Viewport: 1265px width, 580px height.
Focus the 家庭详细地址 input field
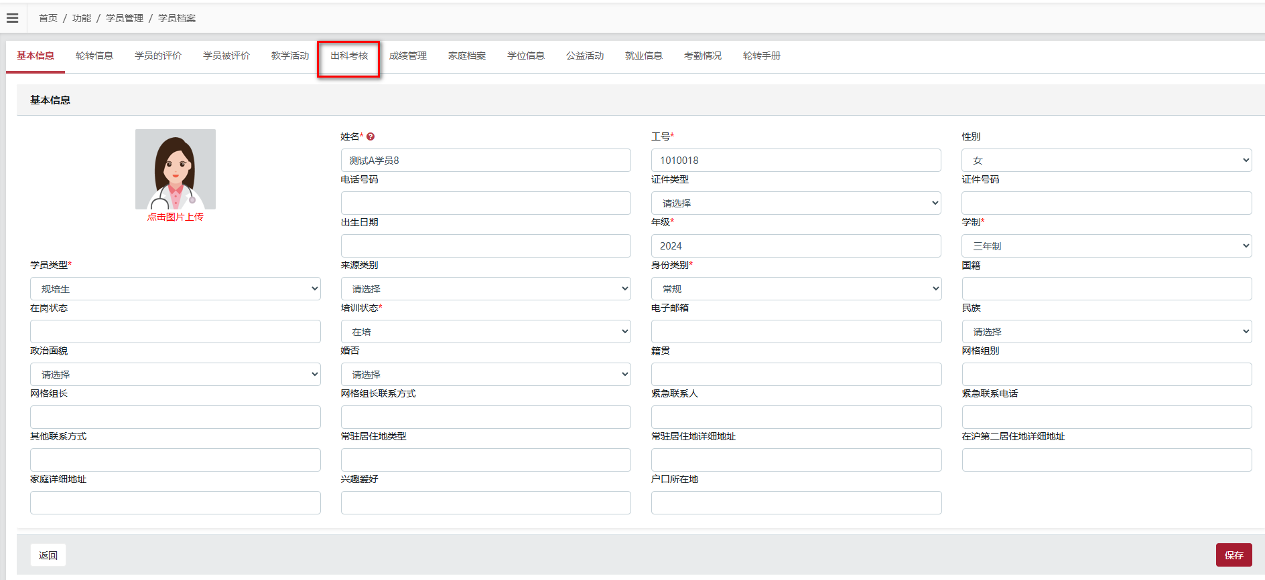click(176, 503)
